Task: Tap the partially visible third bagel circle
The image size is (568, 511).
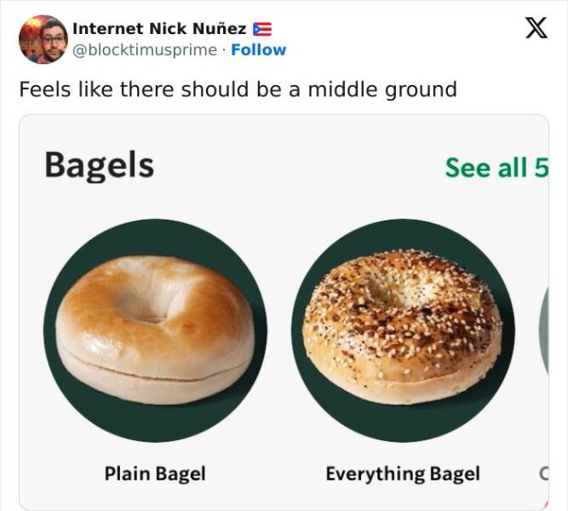Action: click(544, 330)
